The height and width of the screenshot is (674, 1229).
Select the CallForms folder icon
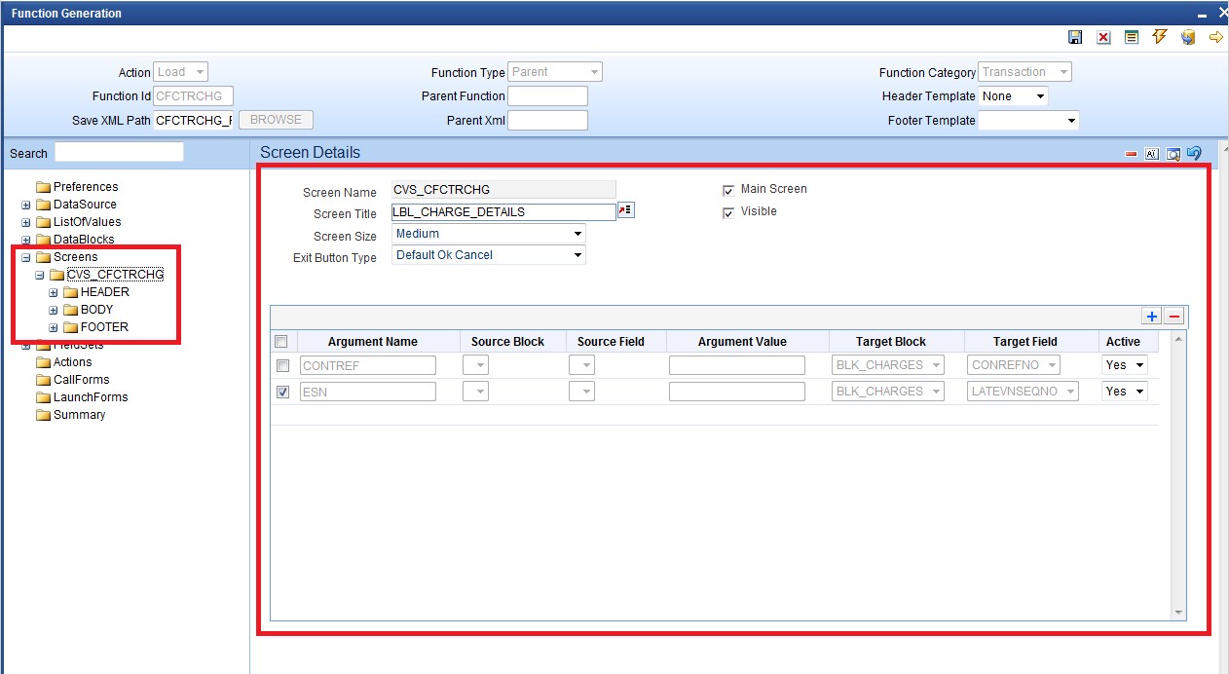(x=43, y=380)
